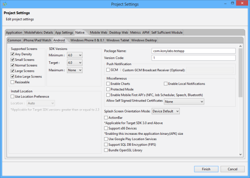Viewport: 250px width, 178px height.
Task: Open the Maximum SDK version dropdown
Action: coord(74,70)
